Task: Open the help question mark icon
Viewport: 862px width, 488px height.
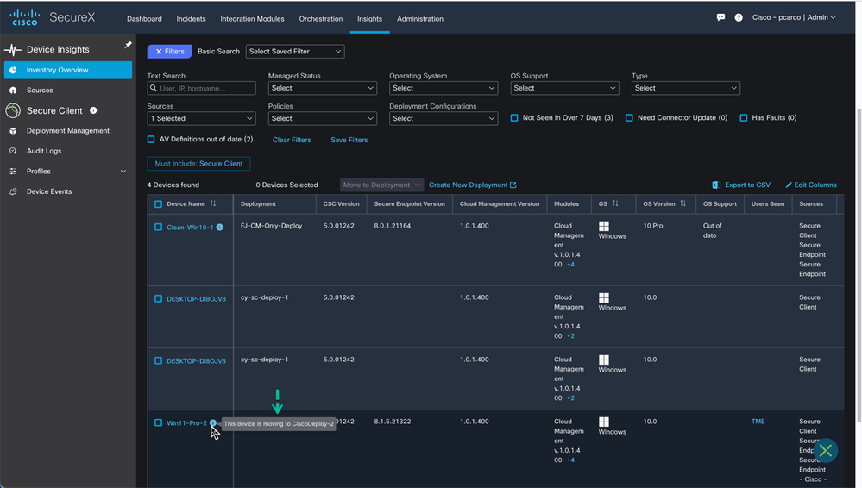Action: pyautogui.click(x=739, y=17)
